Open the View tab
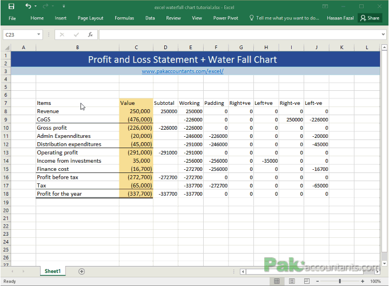Viewport: 389px width, 286px height. 197,18
